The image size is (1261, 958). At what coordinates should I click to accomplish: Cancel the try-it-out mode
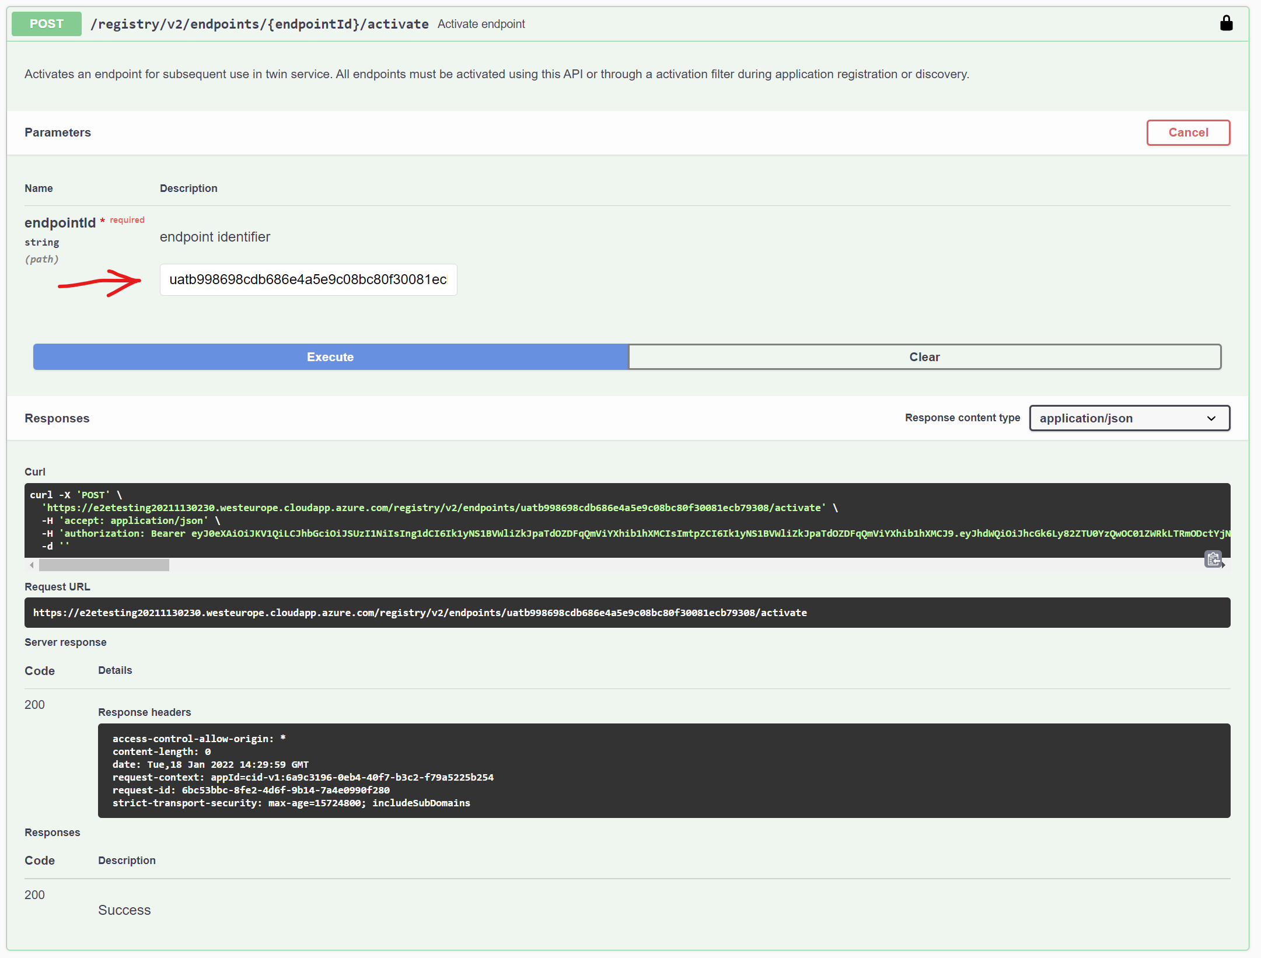click(1188, 132)
